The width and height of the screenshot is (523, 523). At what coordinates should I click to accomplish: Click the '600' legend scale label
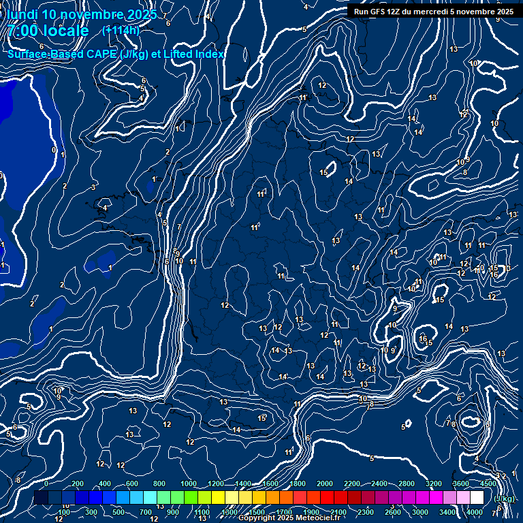[x=131, y=484]
